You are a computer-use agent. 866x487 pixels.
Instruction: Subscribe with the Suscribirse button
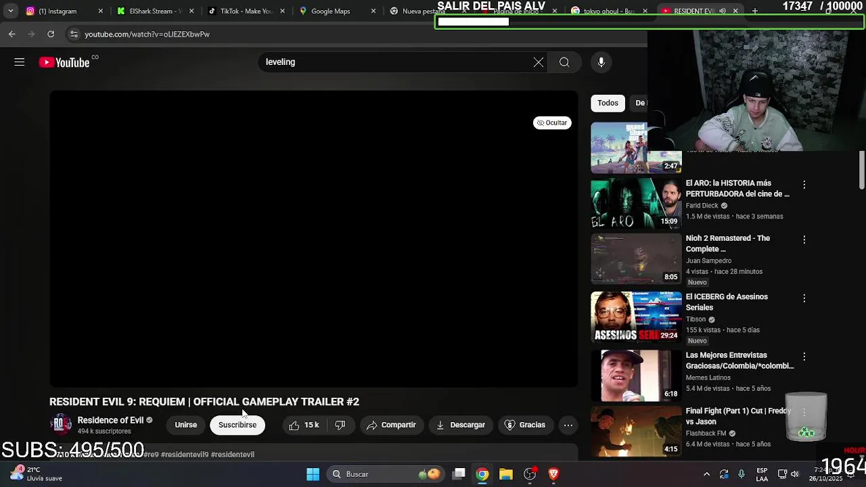point(237,425)
